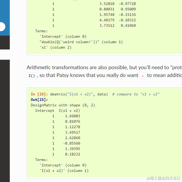Viewport: 182px width, 182px height.
Task: Click the "double(Q('weird column!'))" term line
Action: 81,42
